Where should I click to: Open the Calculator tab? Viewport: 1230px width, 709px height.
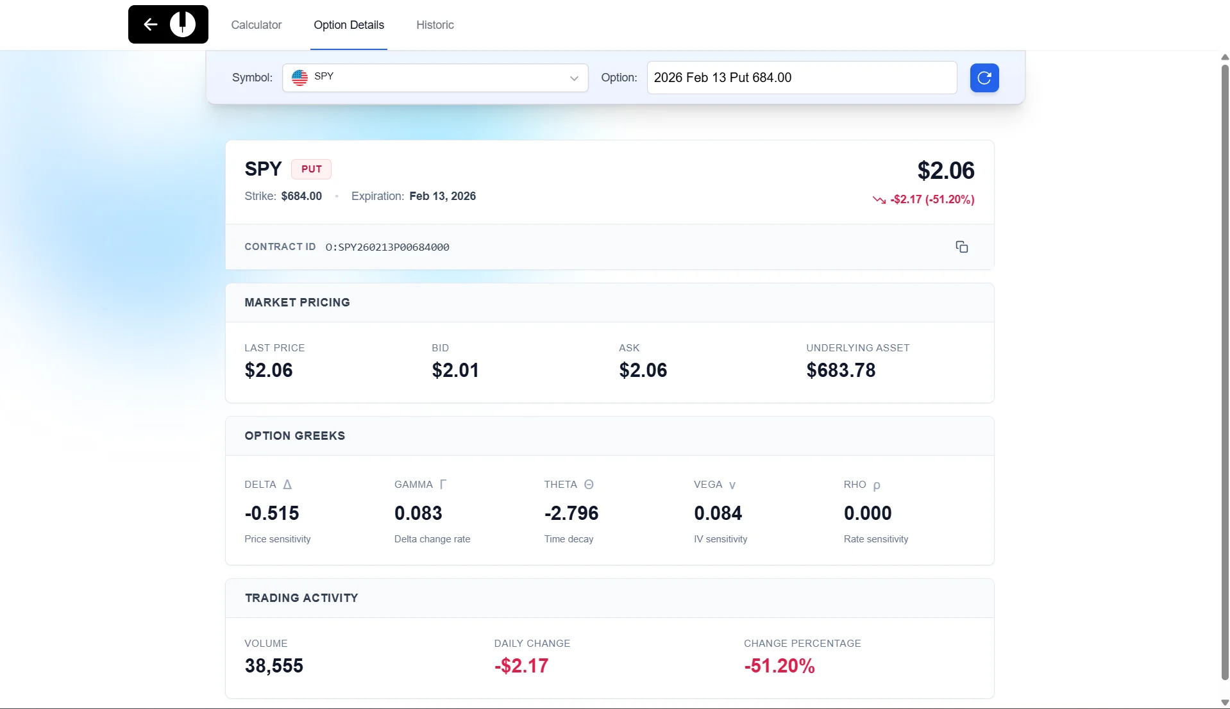256,25
